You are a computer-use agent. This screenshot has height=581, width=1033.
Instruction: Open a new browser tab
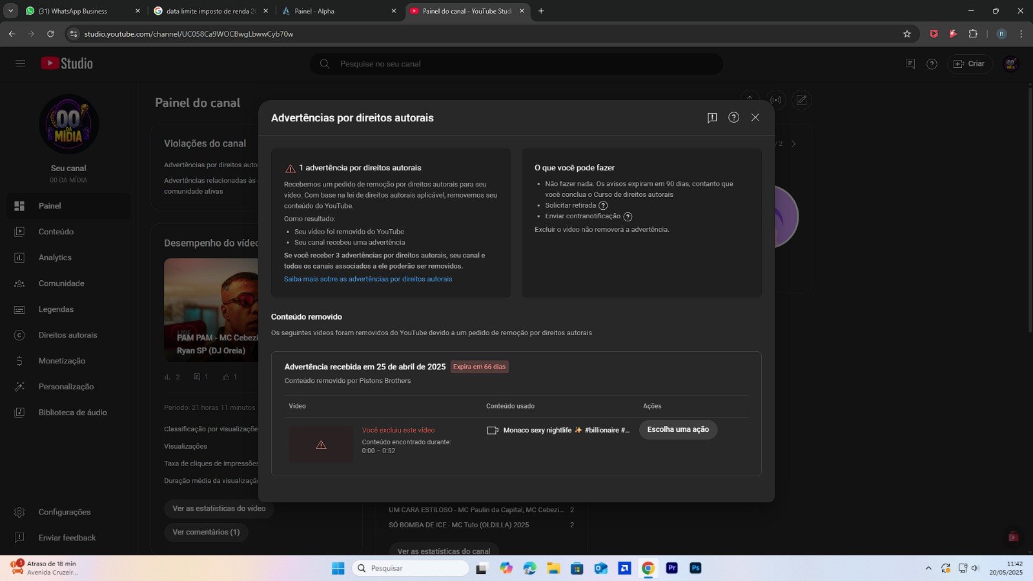[x=541, y=11]
